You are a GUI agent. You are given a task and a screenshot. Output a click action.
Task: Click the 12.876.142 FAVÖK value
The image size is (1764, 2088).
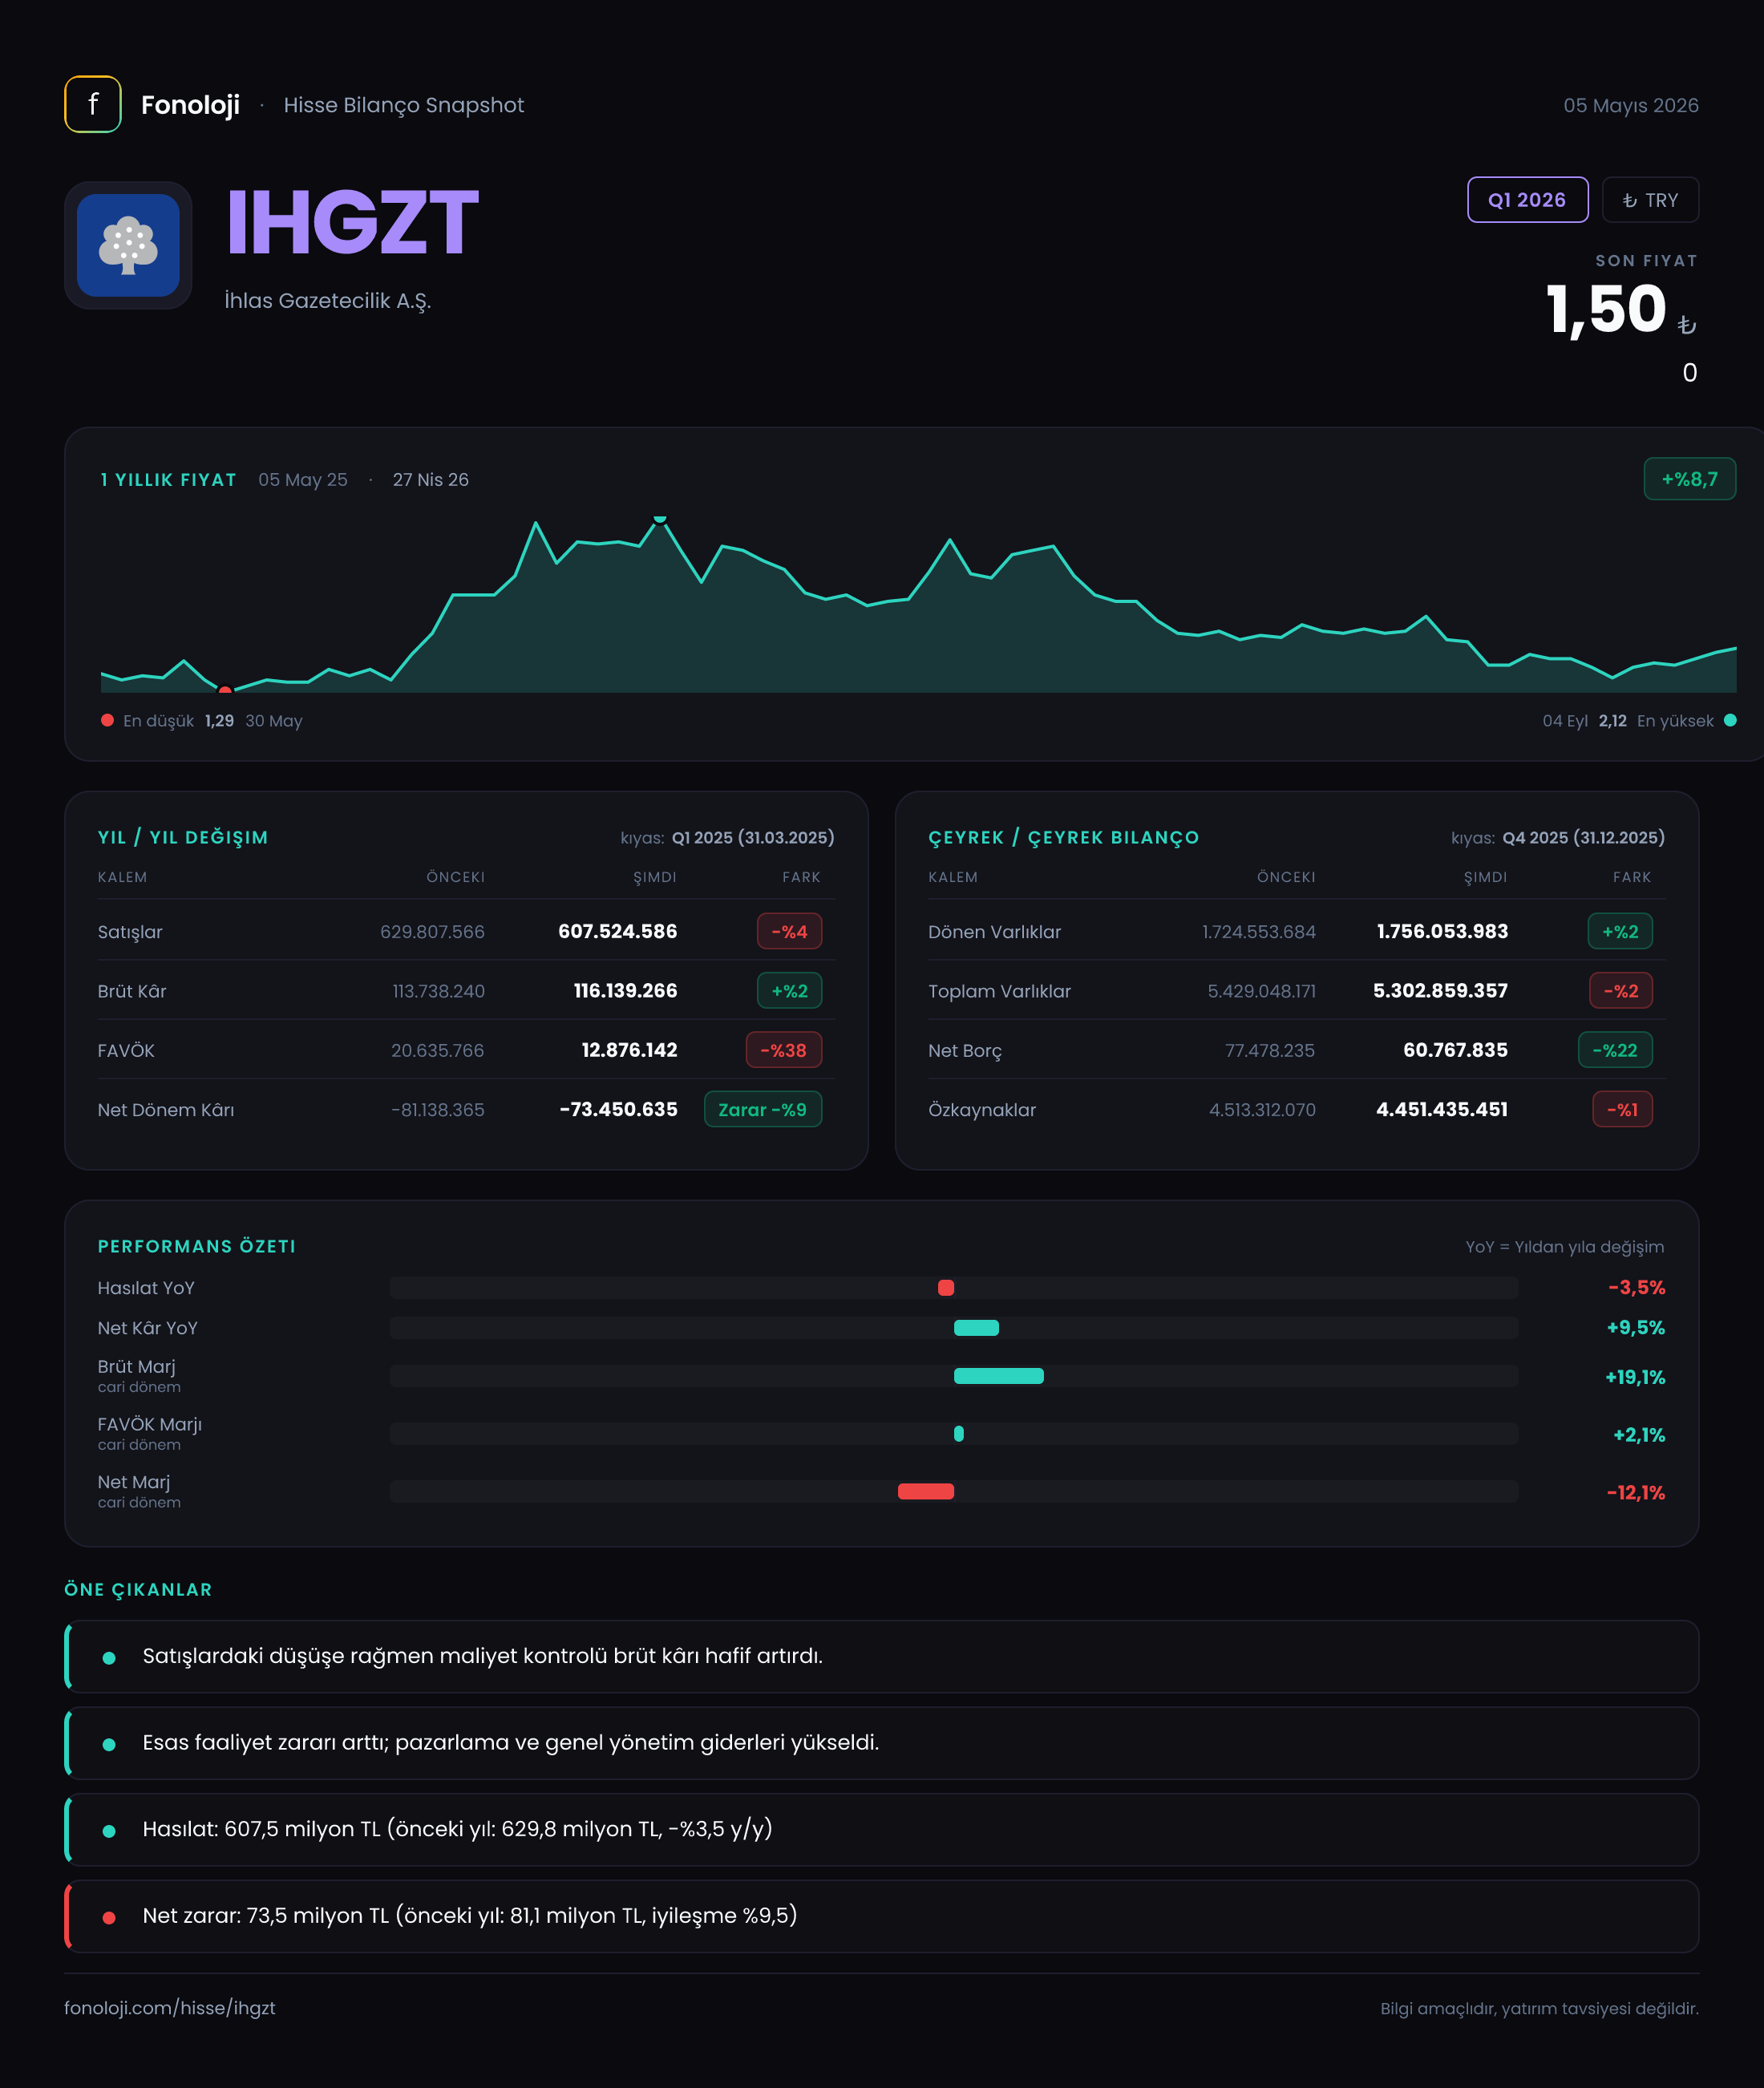point(629,1050)
